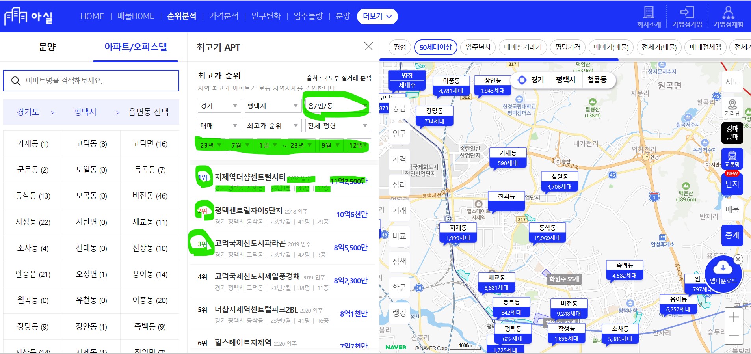Viewport: 751px width, 354px height.
Task: Open 인구변화 menu item
Action: (266, 16)
